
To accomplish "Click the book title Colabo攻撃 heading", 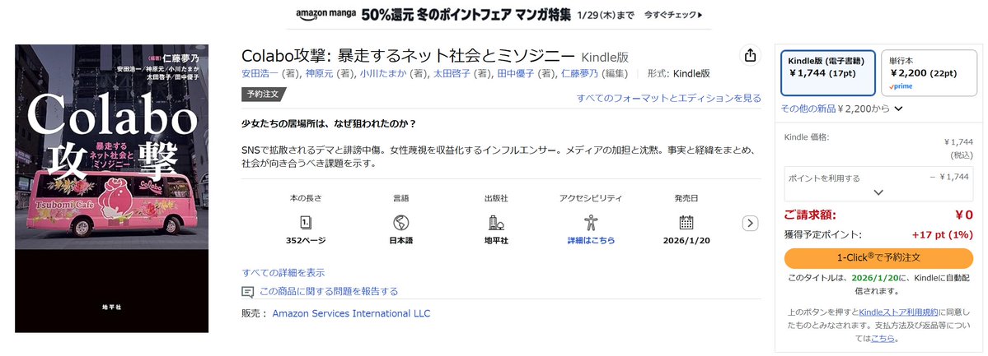I will tap(408, 55).
